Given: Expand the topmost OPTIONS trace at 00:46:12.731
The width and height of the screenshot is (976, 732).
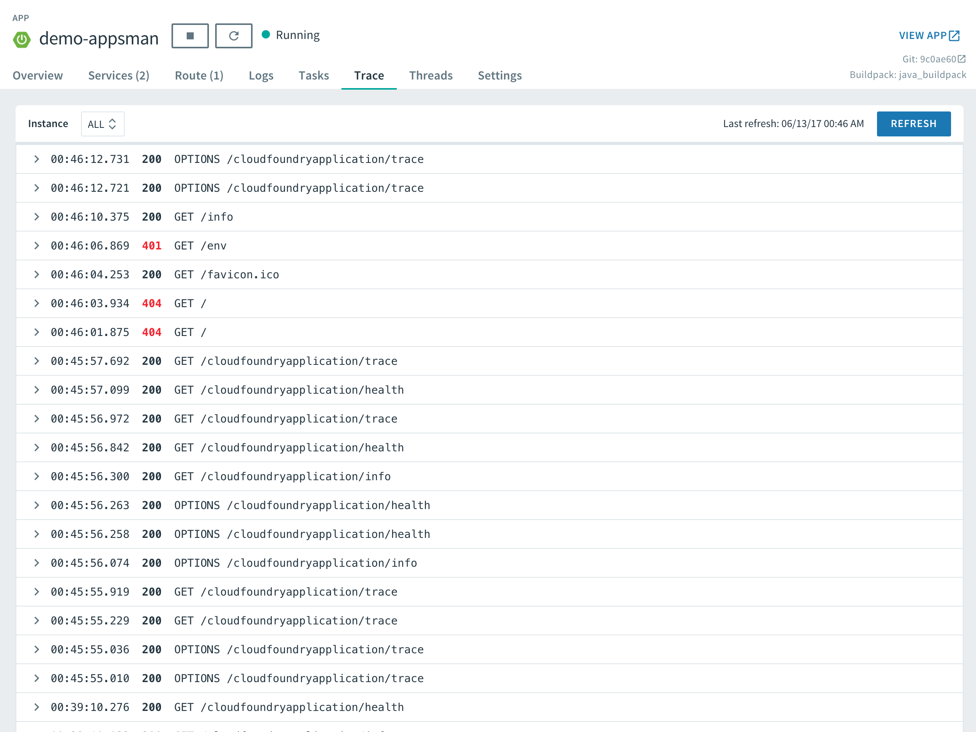Looking at the screenshot, I should pos(37,159).
